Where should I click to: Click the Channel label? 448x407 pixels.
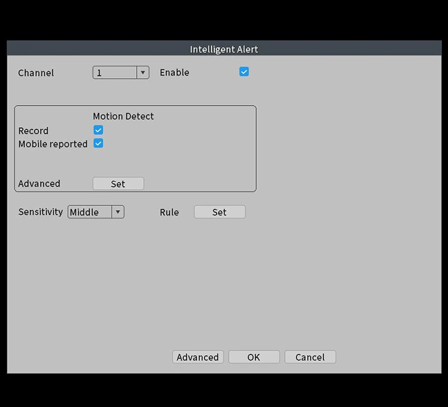click(36, 73)
